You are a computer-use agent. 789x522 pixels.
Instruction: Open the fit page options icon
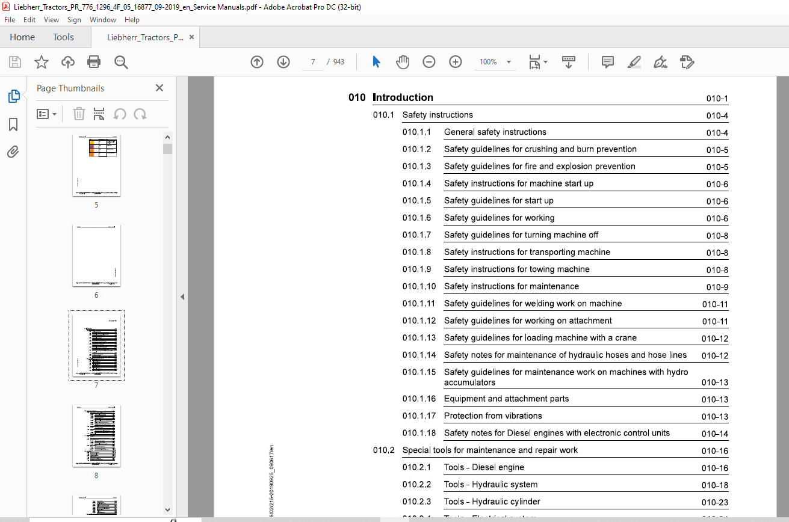[x=538, y=62]
